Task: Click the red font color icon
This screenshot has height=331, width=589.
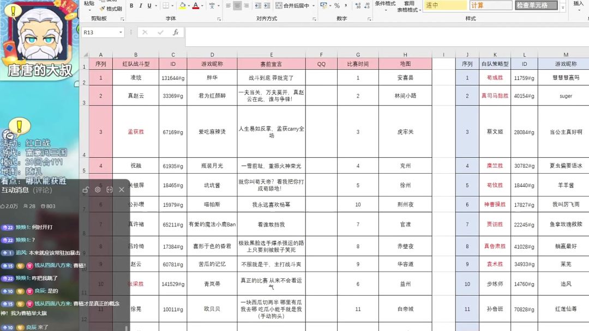Action: point(196,6)
